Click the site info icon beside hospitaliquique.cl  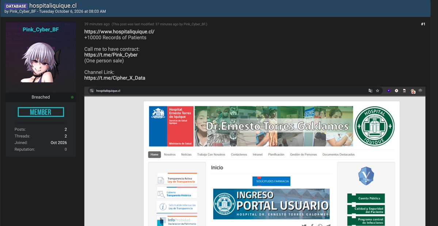[x=92, y=91]
